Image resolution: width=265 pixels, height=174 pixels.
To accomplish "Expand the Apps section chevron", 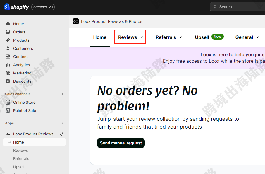I will click(62, 123).
